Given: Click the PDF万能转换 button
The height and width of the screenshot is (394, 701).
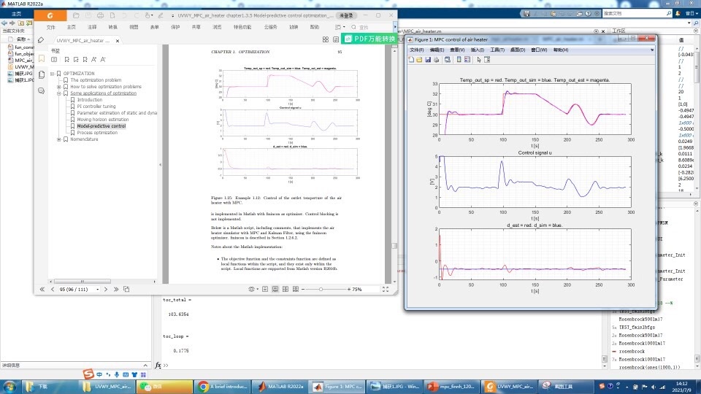Looking at the screenshot, I should (x=369, y=39).
